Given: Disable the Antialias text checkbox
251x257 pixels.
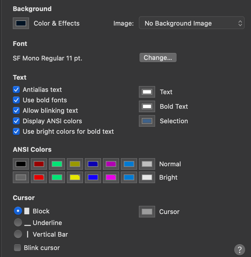Looking at the screenshot, I should 17,90.
